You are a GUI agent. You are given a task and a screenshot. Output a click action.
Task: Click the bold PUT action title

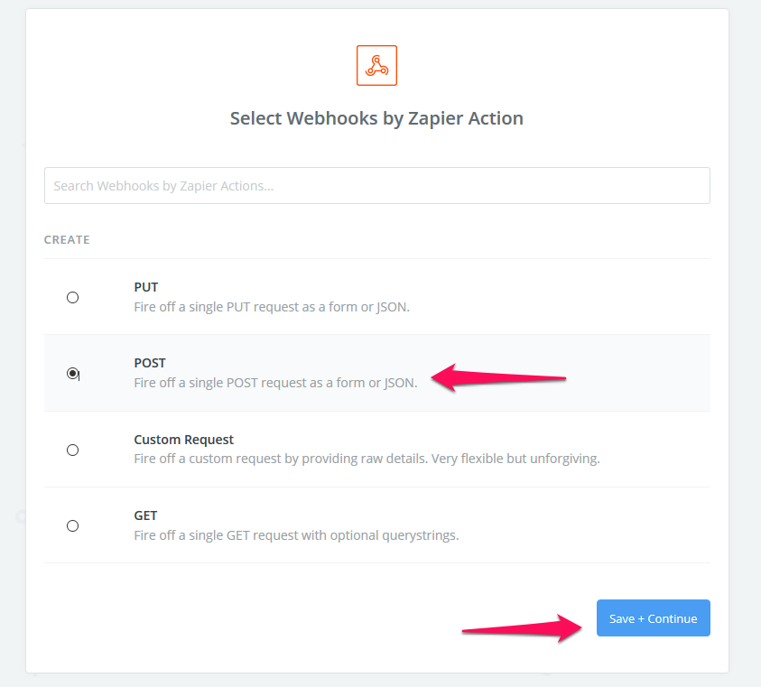[145, 287]
